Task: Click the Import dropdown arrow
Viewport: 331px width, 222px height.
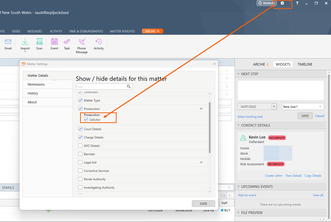Action: click(25, 52)
